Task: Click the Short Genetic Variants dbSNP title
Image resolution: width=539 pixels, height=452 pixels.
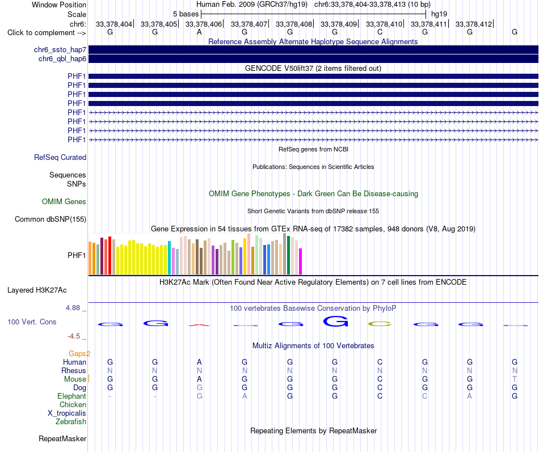Action: pyautogui.click(x=313, y=211)
